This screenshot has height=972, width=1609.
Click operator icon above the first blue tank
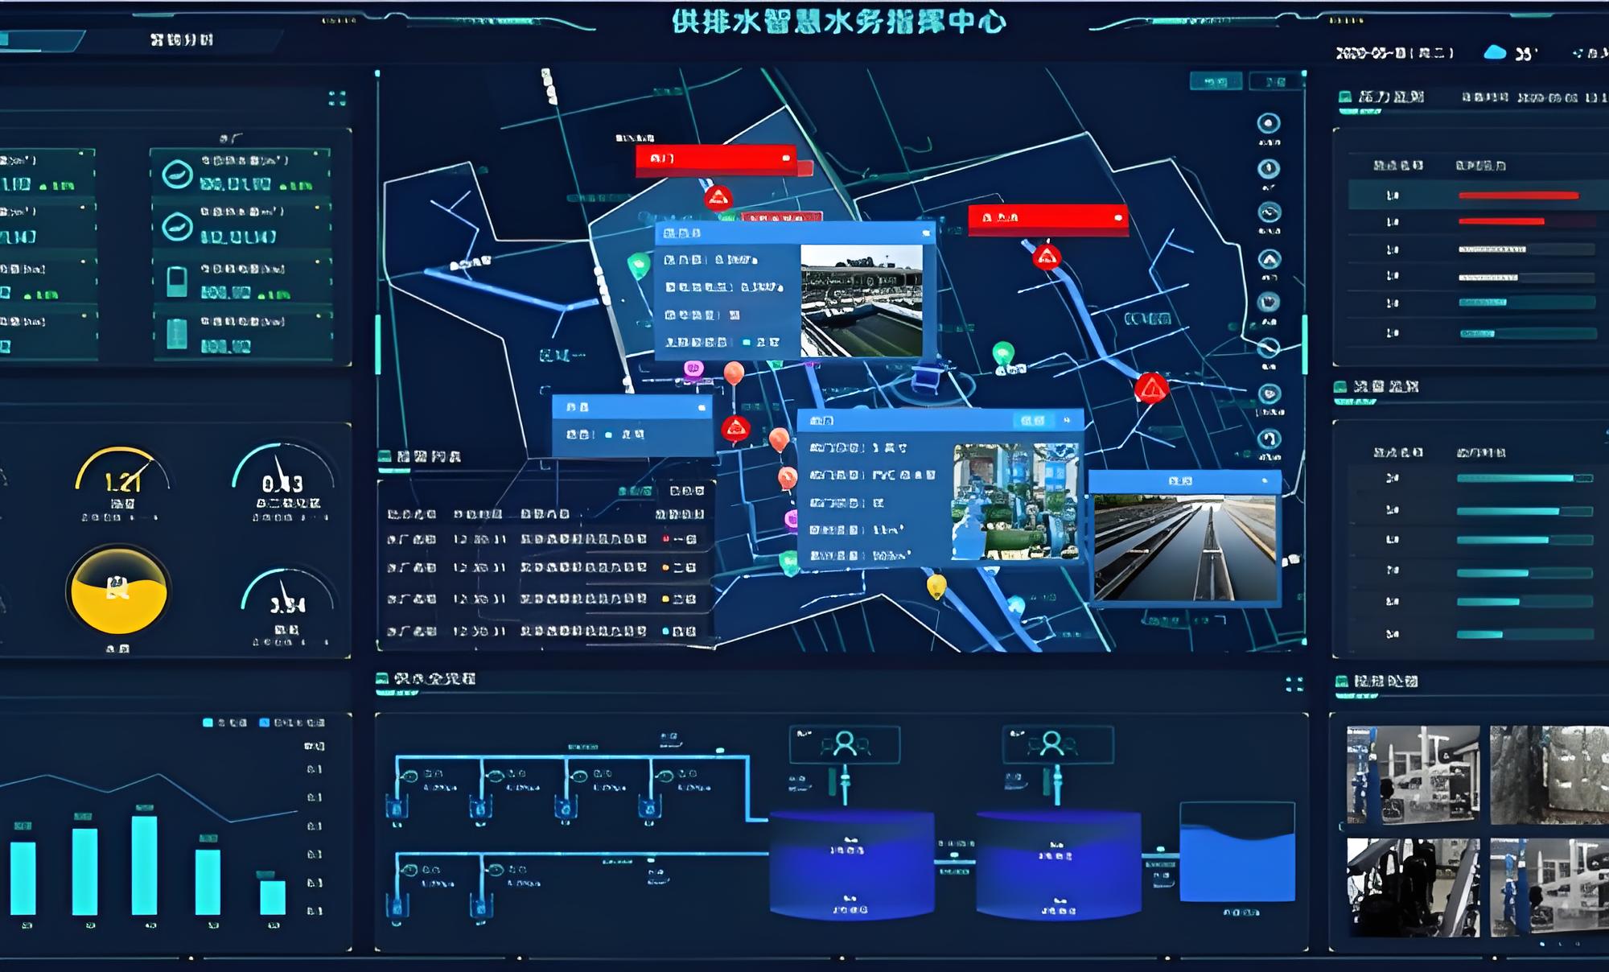pyautogui.click(x=845, y=743)
